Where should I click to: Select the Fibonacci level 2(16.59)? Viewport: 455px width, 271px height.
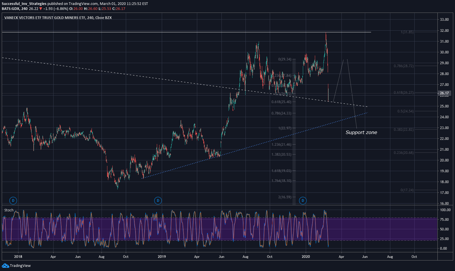(x=285, y=197)
